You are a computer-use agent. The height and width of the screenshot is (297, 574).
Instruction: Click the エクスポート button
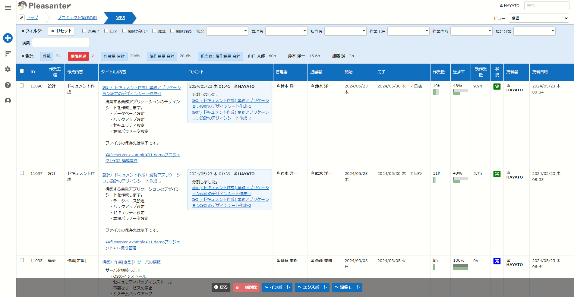click(312, 287)
